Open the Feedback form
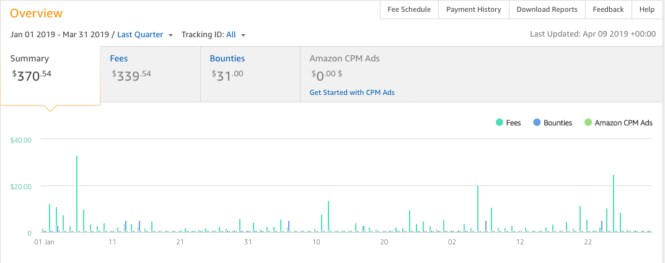665x263 pixels. pos(608,9)
